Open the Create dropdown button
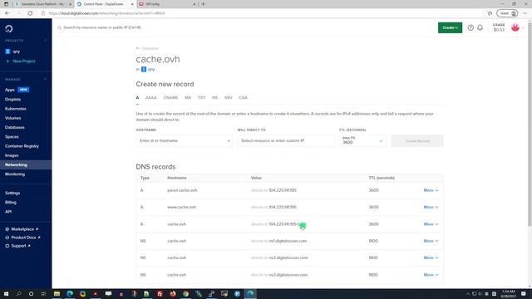Image resolution: width=532 pixels, height=299 pixels. click(x=450, y=27)
